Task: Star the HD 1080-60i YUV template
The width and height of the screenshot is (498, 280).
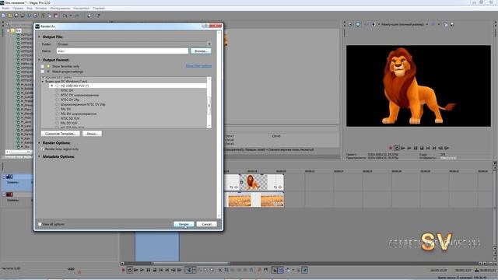Action: click(57, 86)
